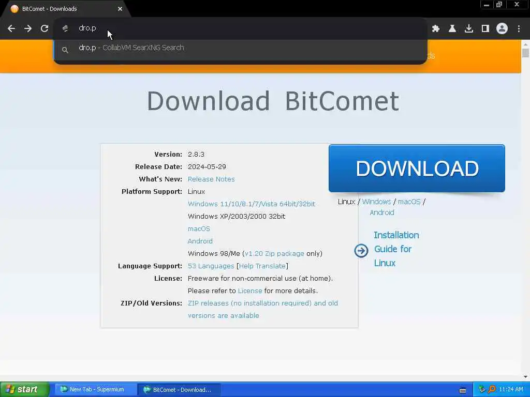Go back using the browser back arrow
530x397 pixels.
[11, 29]
